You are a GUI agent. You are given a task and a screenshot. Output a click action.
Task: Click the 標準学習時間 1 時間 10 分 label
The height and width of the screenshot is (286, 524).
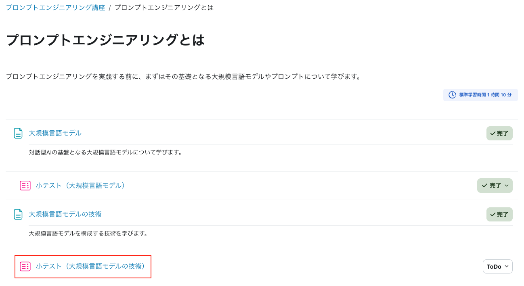pos(485,95)
